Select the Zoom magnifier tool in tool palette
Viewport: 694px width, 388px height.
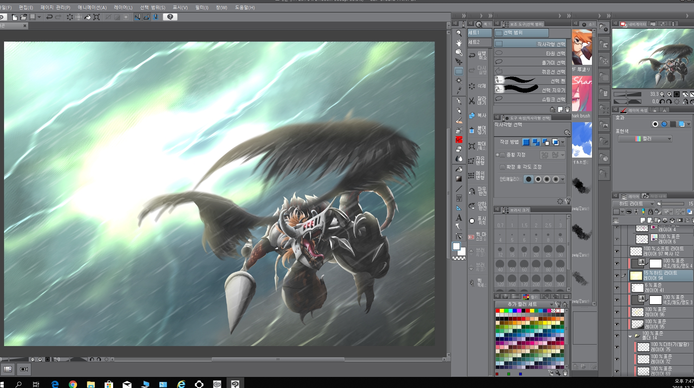coord(459,33)
